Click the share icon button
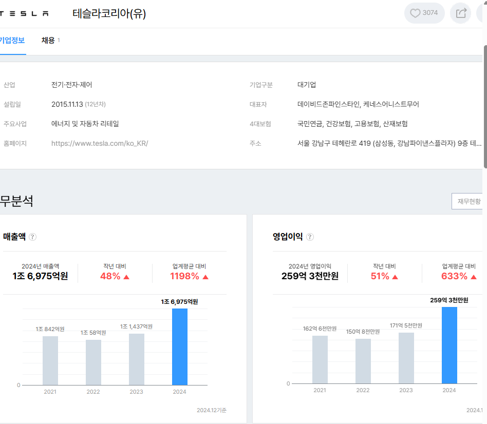The width and height of the screenshot is (487, 424). tap(461, 13)
